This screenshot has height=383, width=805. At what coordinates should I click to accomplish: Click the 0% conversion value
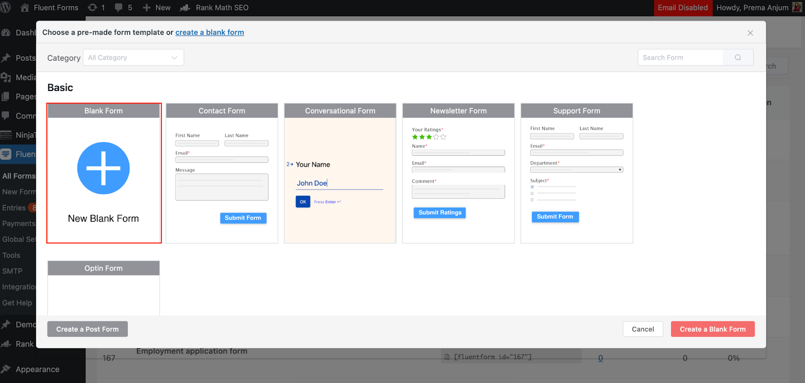(734, 358)
